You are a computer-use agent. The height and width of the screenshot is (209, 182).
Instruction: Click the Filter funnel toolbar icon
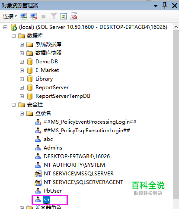pos(54,16)
